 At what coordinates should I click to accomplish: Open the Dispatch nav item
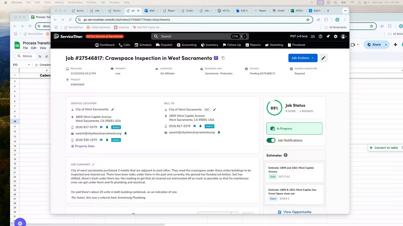pos(164,45)
